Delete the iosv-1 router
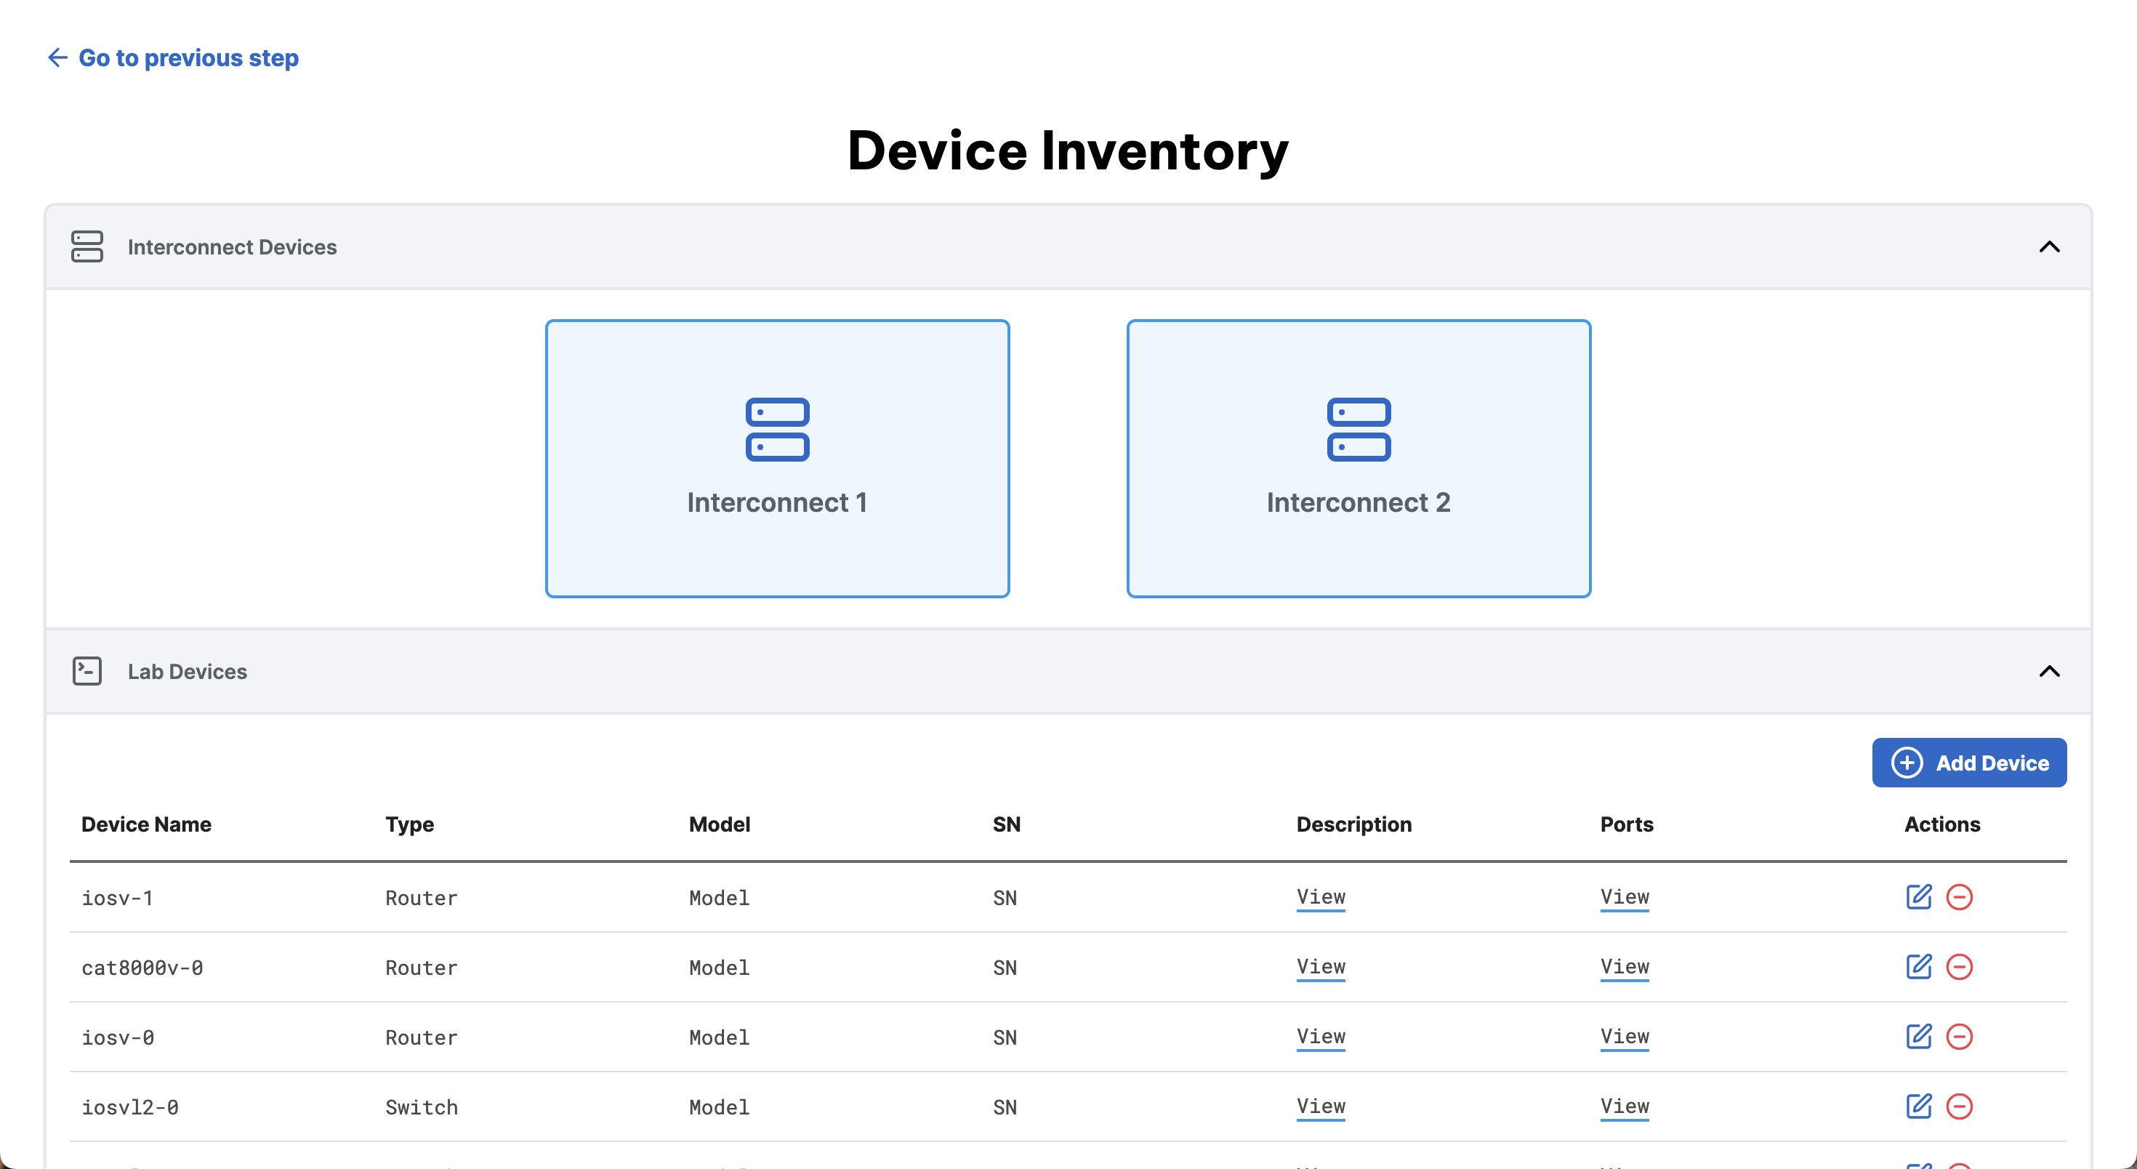2137x1169 pixels. coord(1961,897)
